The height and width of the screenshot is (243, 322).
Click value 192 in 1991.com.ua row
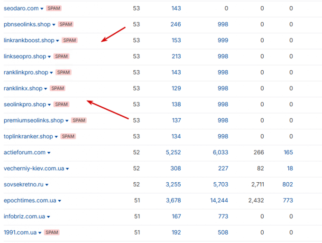click(x=176, y=233)
